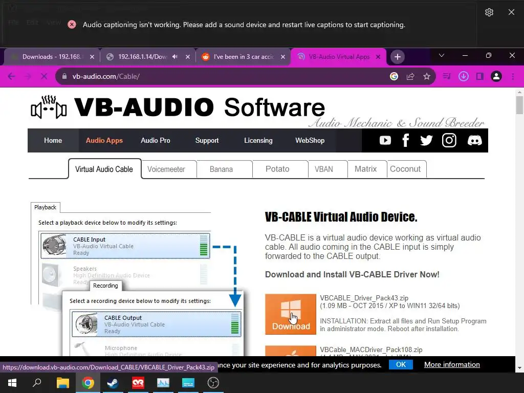This screenshot has width=524, height=393.
Task: Open the red taskbar app icon
Action: click(x=138, y=383)
